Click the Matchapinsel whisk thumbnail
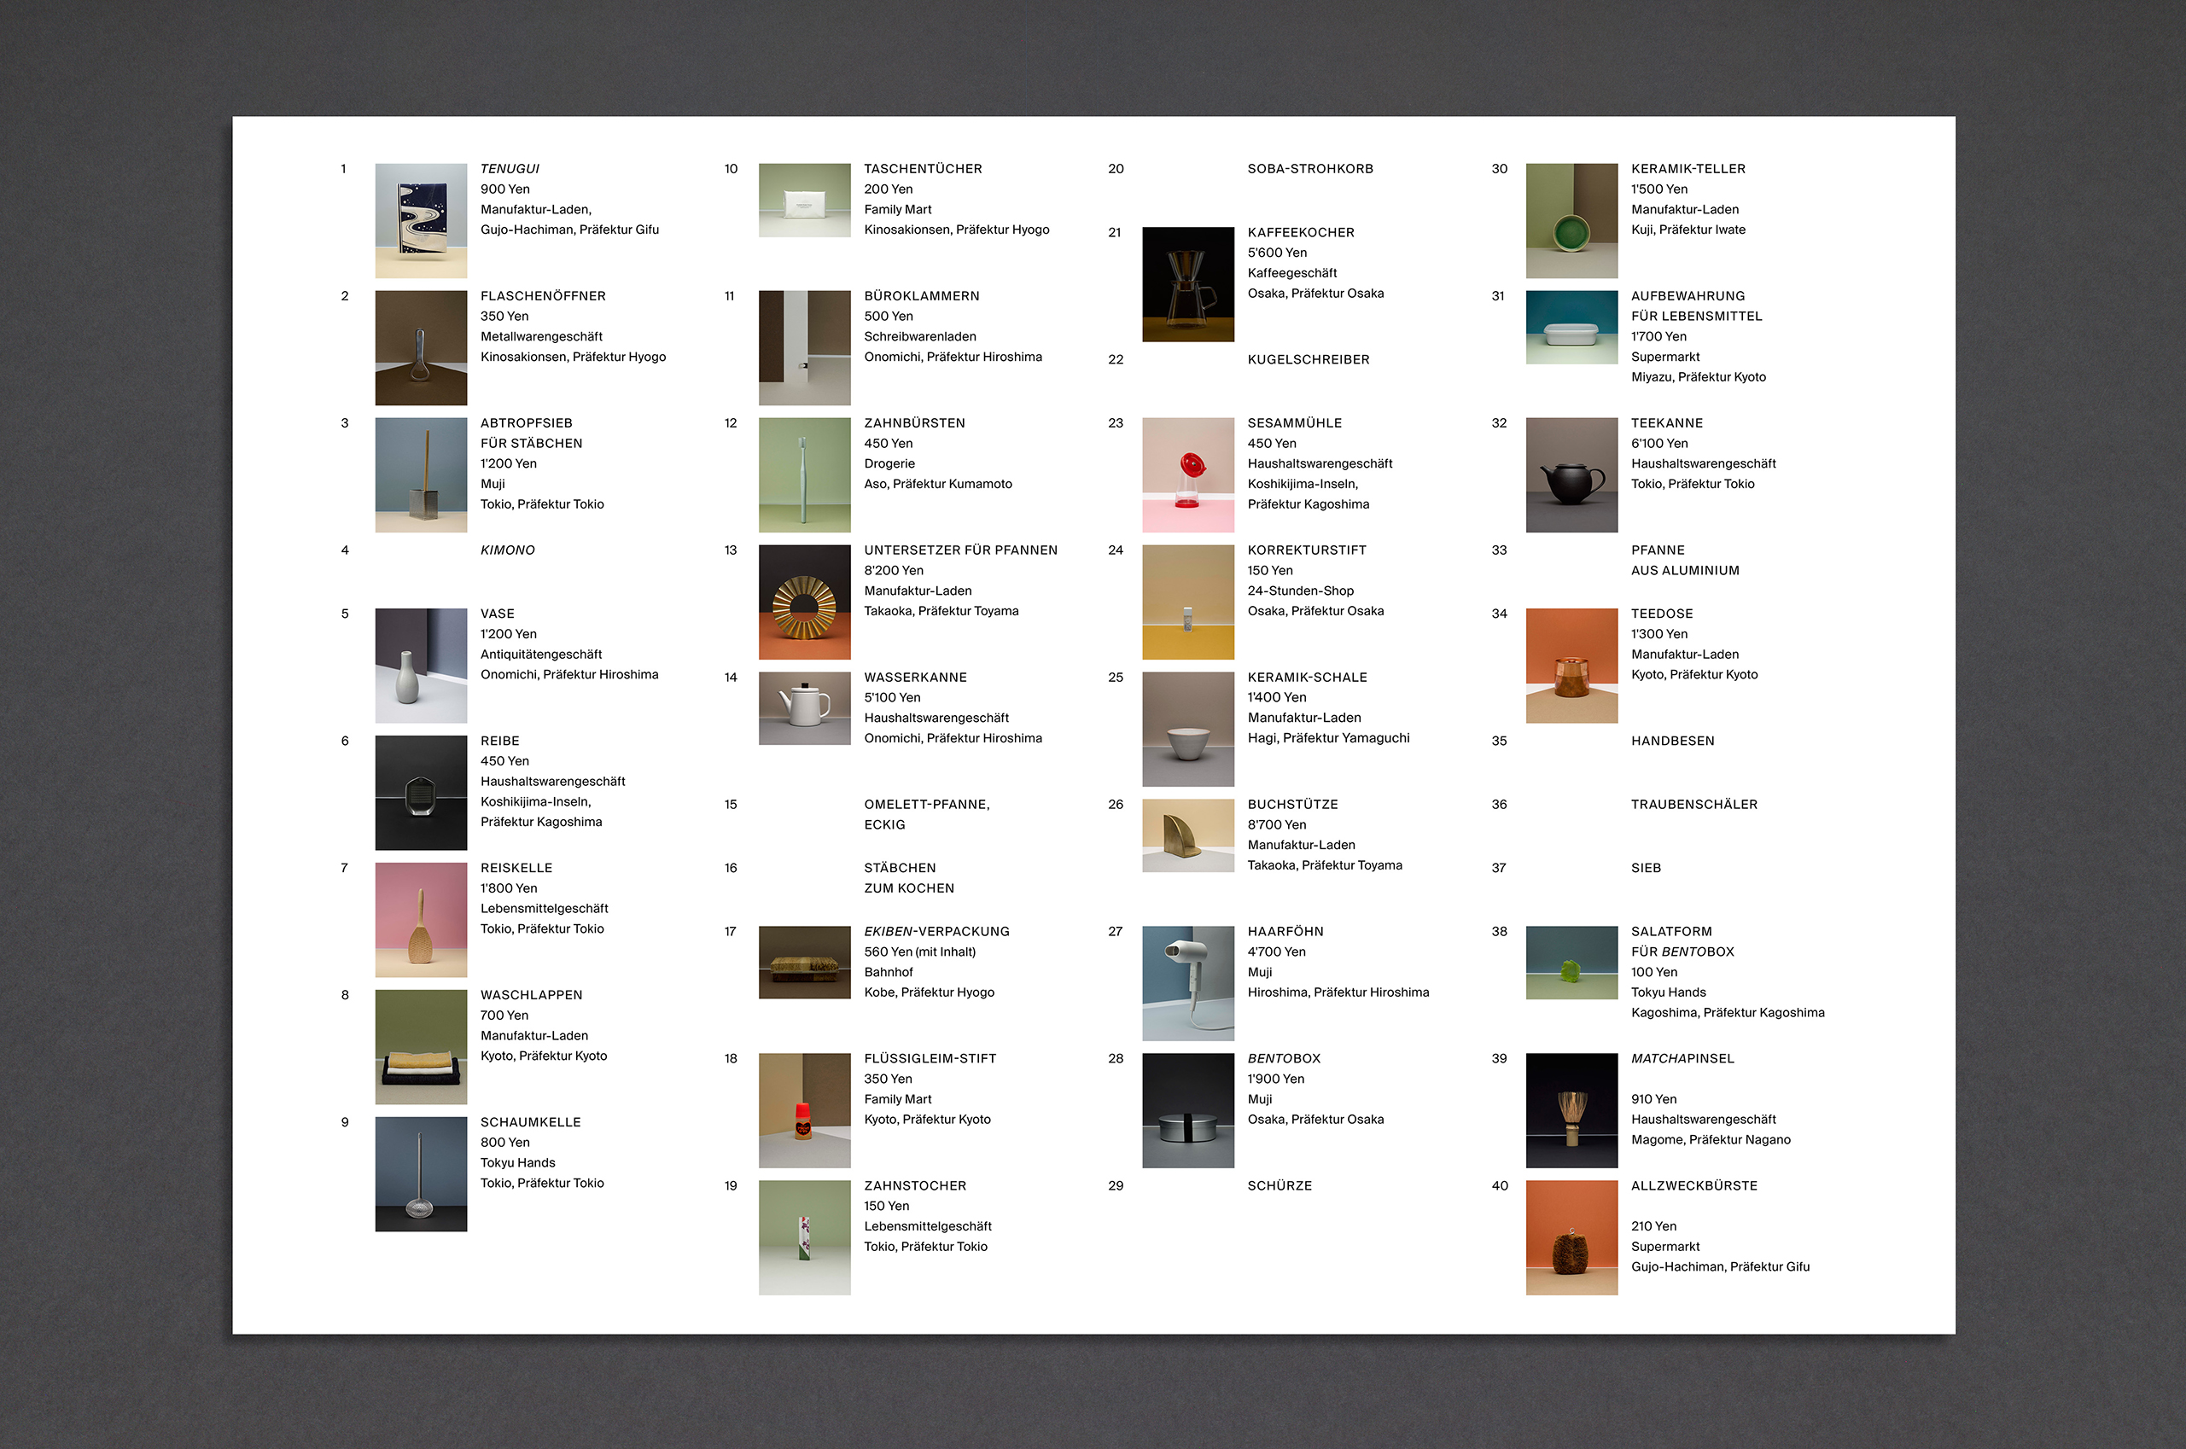 coord(1571,1110)
